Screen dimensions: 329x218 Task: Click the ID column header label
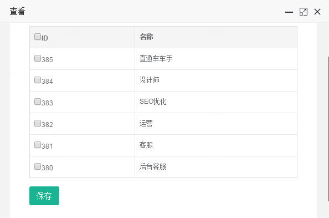[x=45, y=38]
